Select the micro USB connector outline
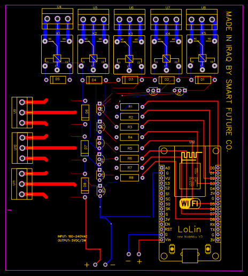 [x=190, y=256]
